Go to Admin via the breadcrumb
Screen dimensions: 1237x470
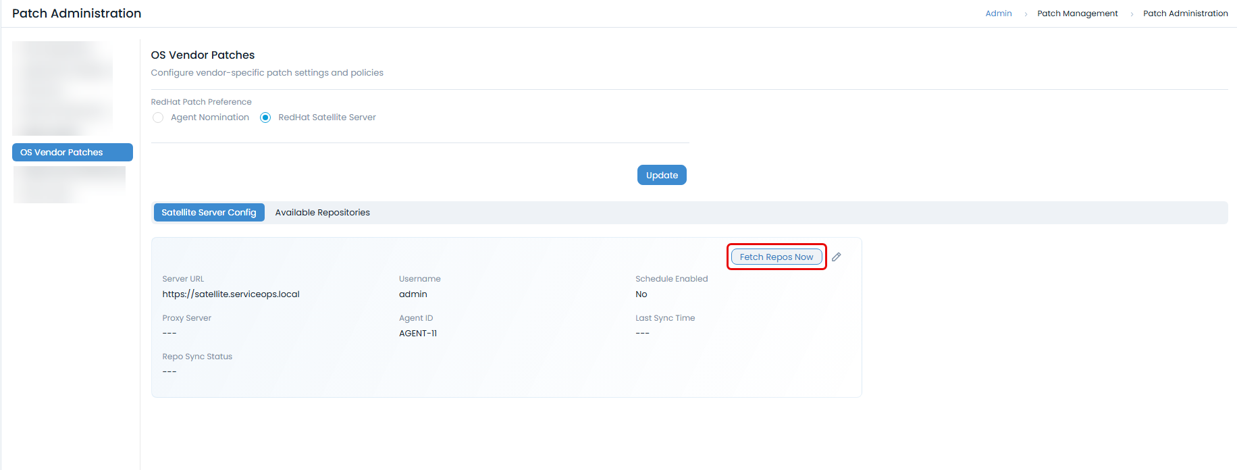click(x=998, y=14)
